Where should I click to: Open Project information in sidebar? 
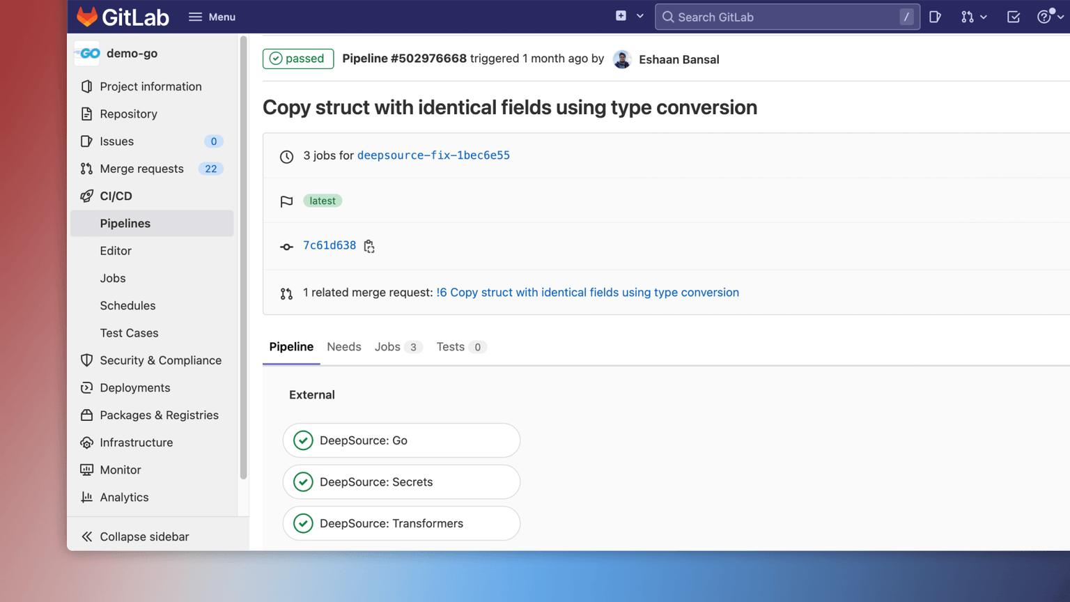(x=152, y=86)
